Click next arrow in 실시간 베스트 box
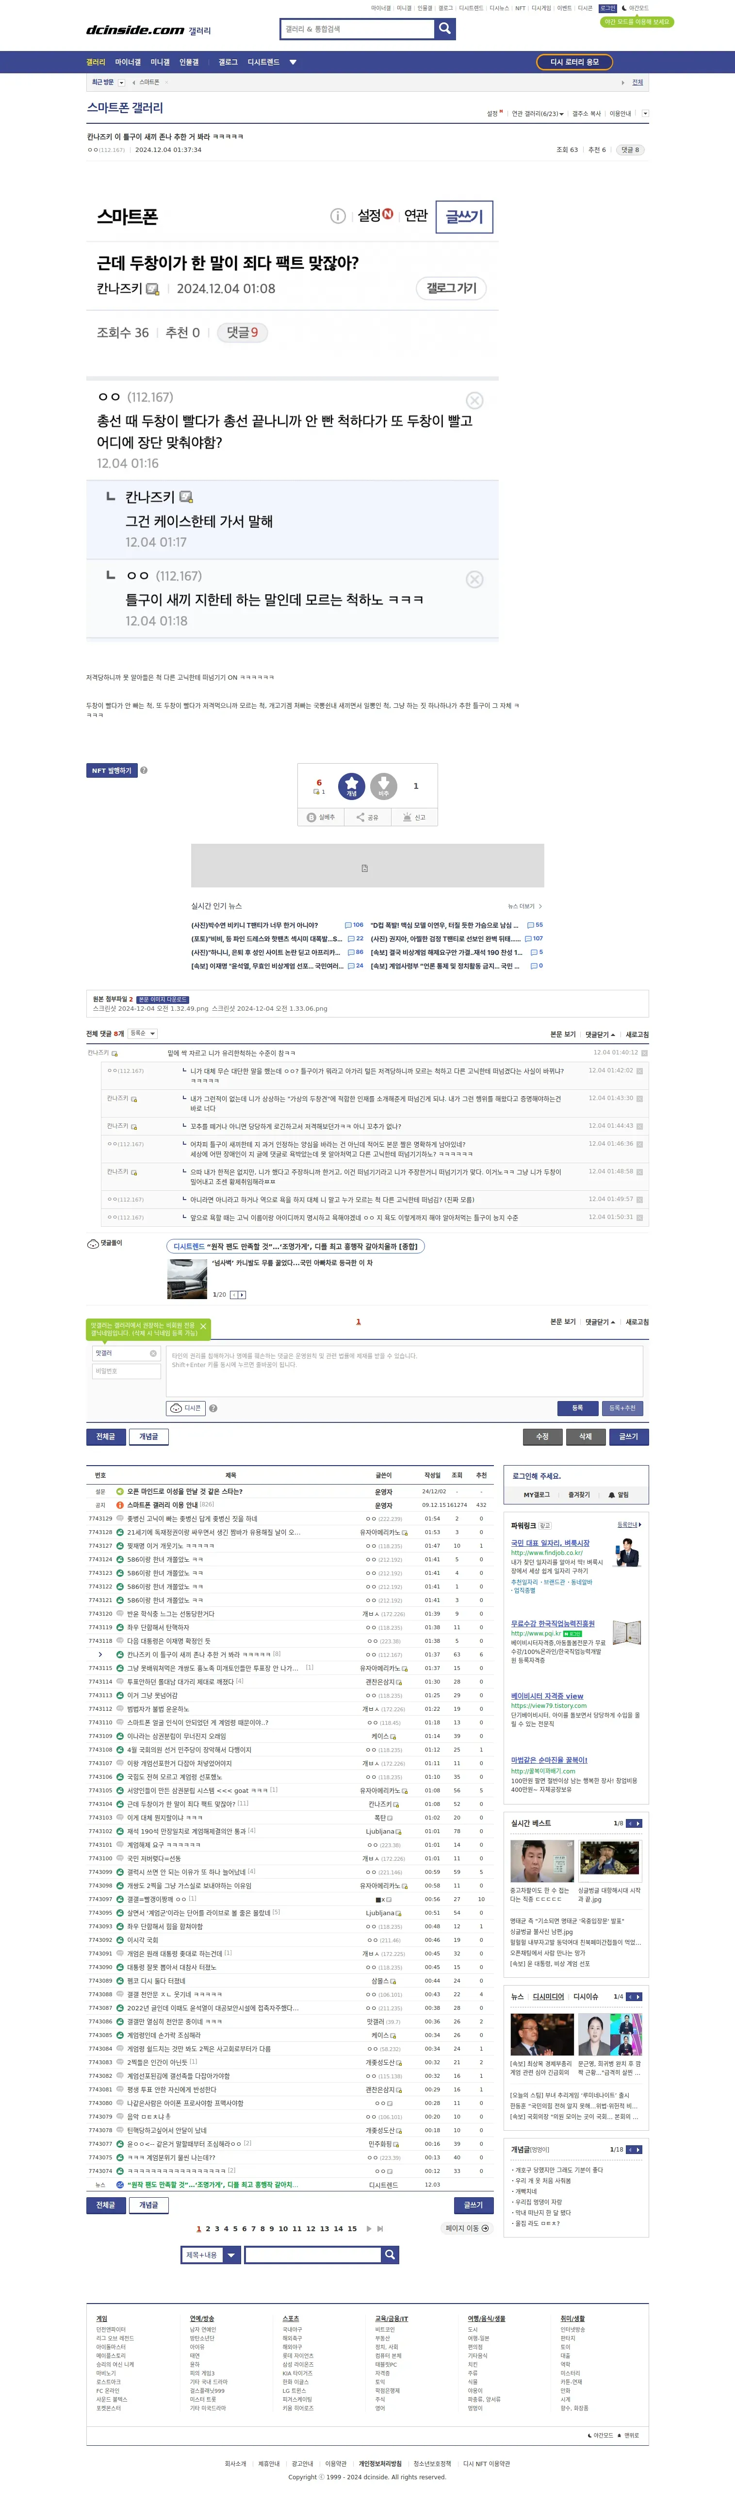This screenshot has width=735, height=2505. (x=638, y=1823)
